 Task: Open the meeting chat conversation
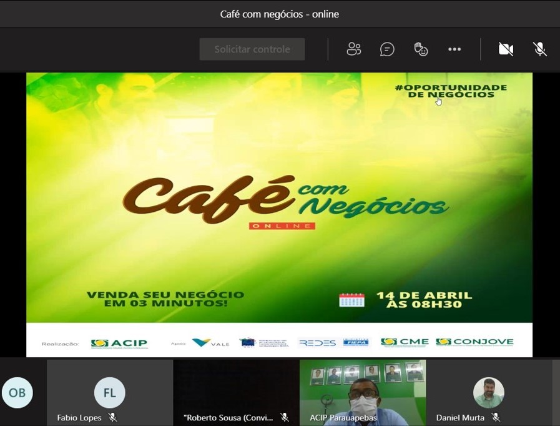coord(387,49)
